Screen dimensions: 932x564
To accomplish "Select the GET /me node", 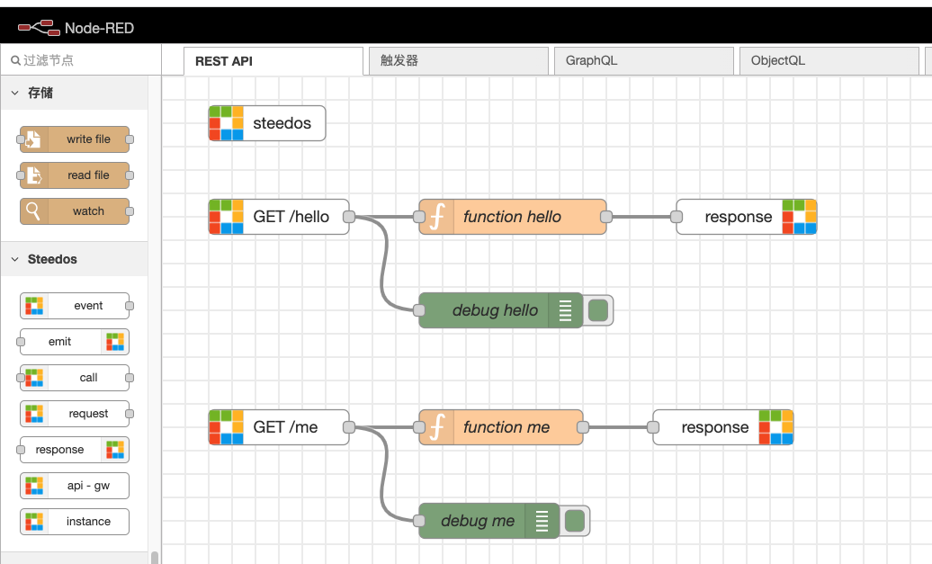I will [x=279, y=427].
